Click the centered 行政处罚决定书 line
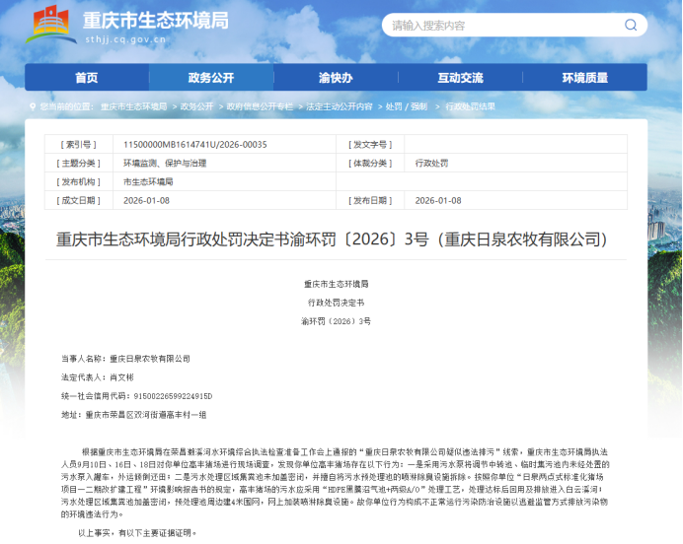Image resolution: width=683 pixels, height=544 pixels. coord(336,303)
